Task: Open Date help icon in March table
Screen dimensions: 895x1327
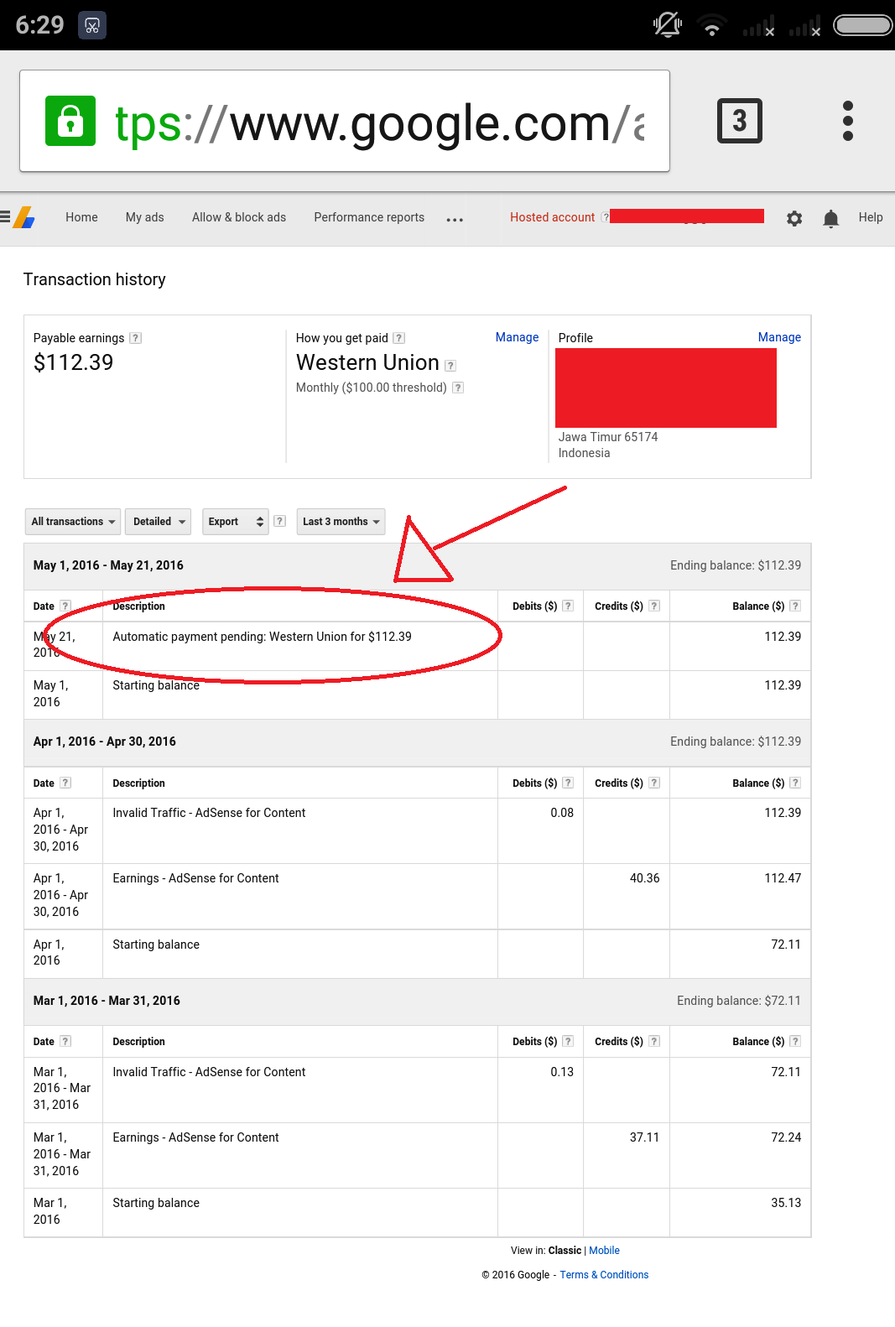Action: point(65,1041)
